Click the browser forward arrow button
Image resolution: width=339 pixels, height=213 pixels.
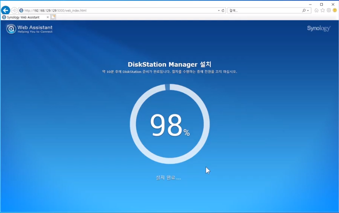click(x=14, y=10)
